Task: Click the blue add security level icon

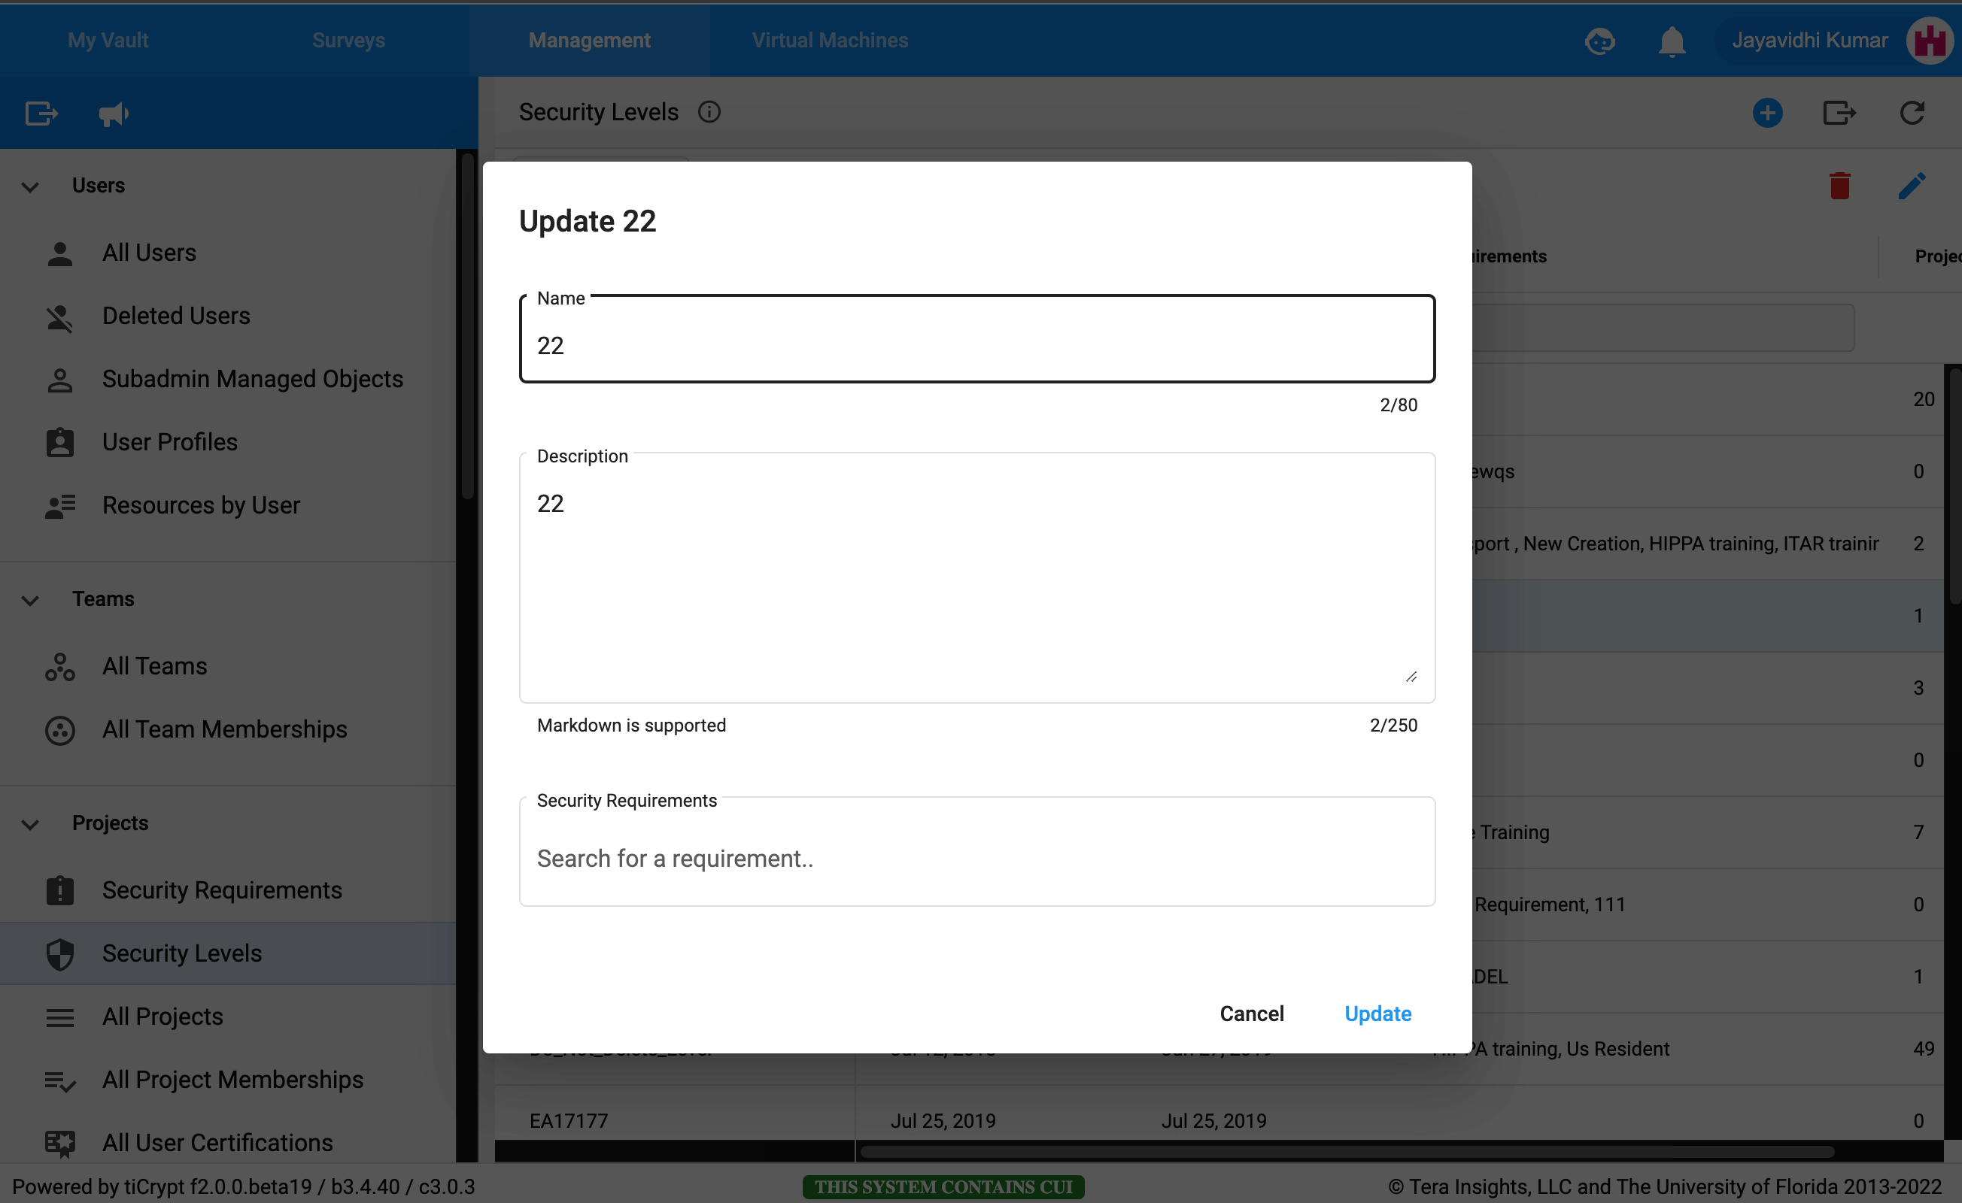Action: tap(1767, 112)
